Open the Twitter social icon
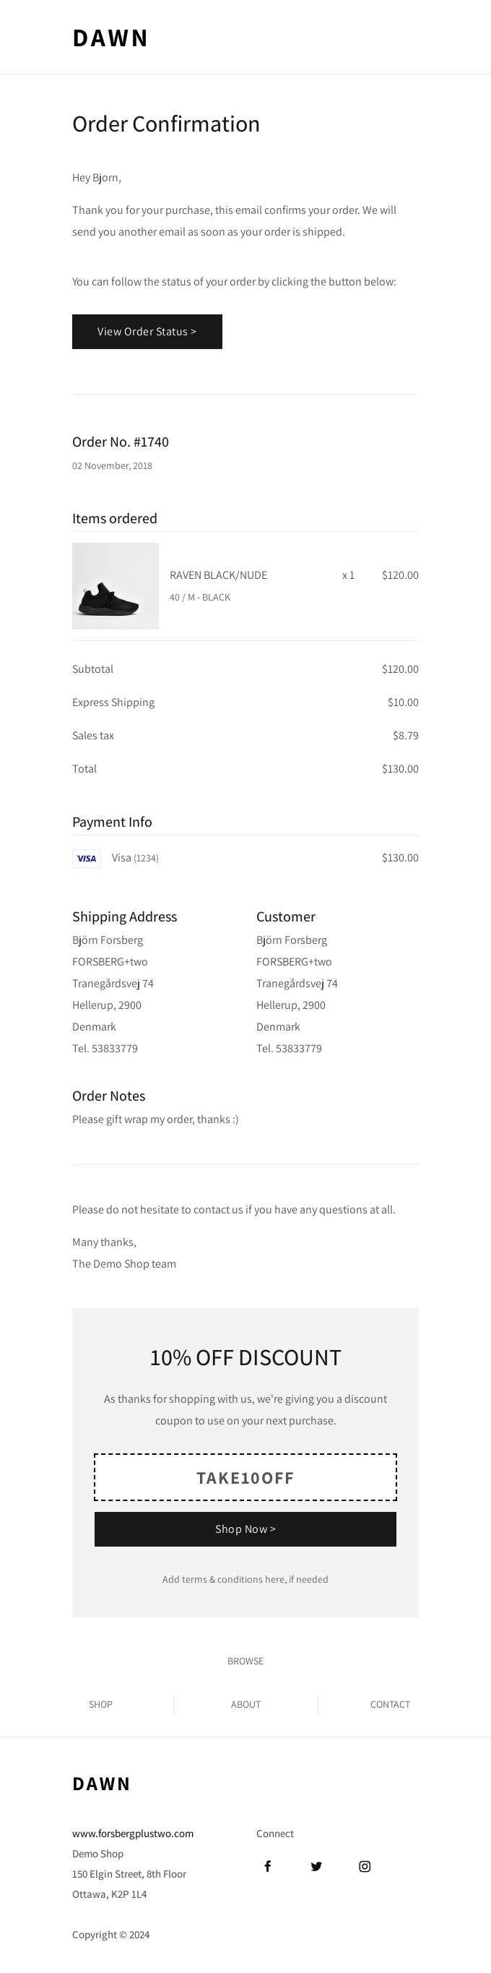This screenshot has height=1973, width=491. 316,1867
